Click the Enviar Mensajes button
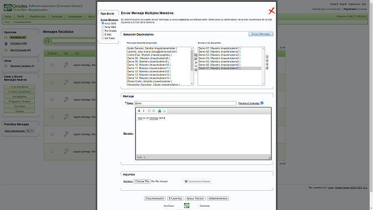 click(x=261, y=34)
